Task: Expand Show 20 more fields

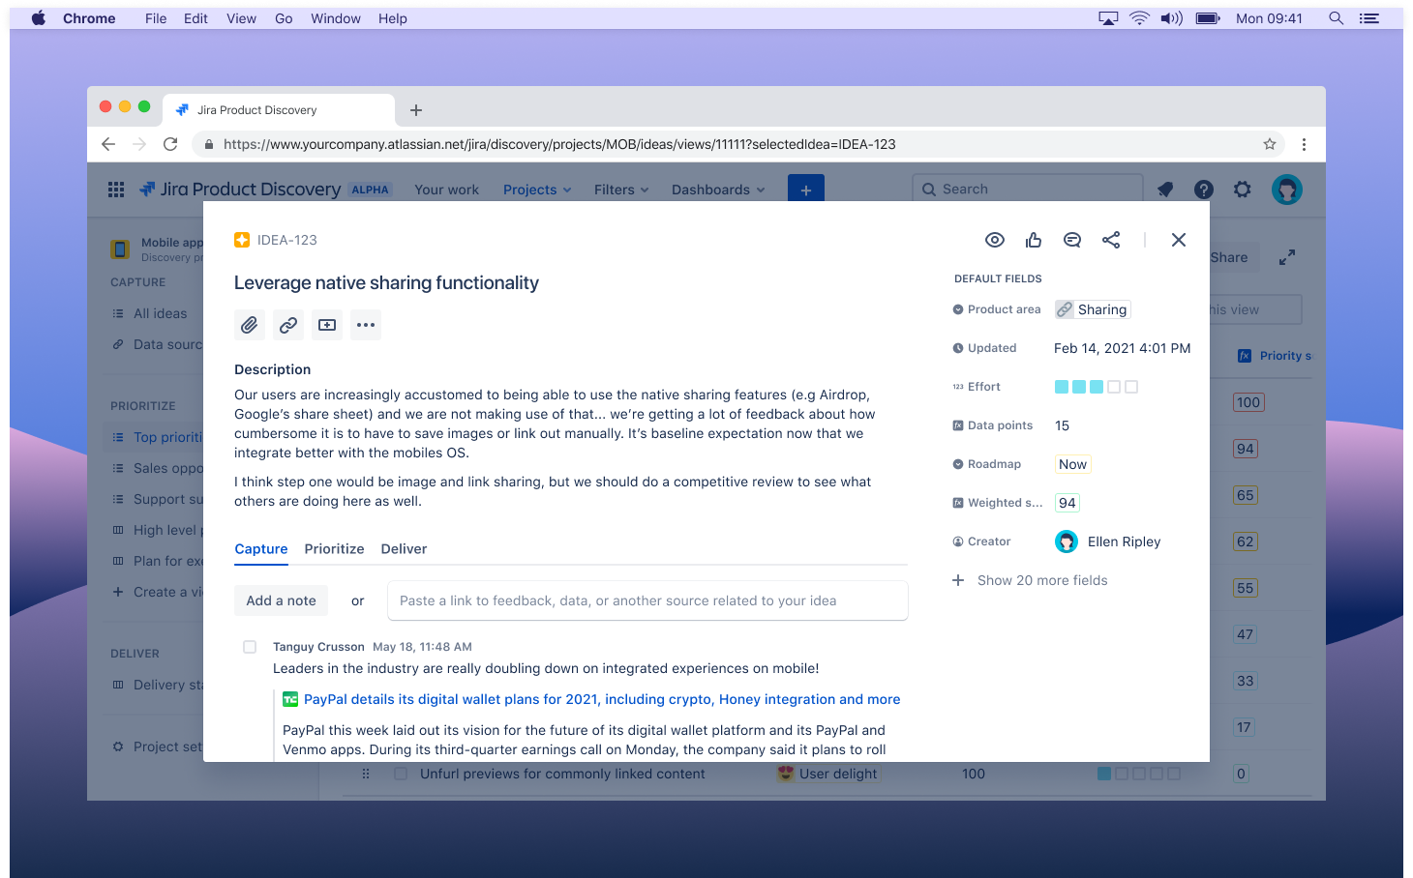Action: [x=1030, y=580]
